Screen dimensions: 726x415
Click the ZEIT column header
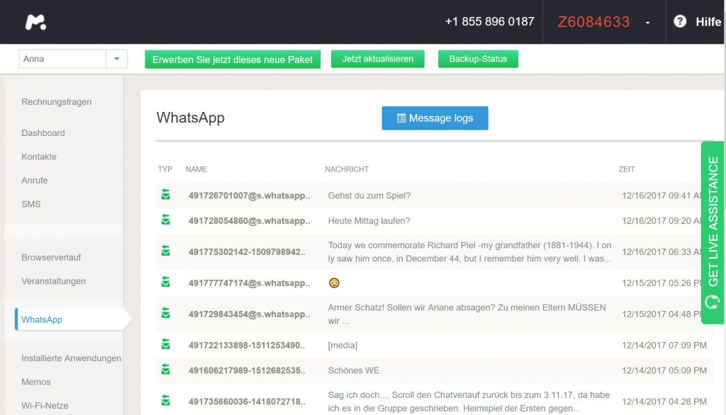(627, 169)
